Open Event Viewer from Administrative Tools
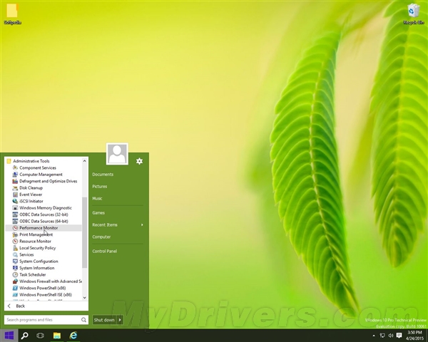 point(31,195)
